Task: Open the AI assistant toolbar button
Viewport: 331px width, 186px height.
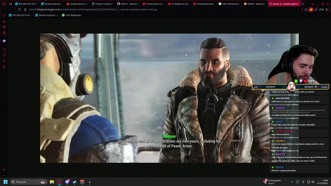Action: [321, 10]
